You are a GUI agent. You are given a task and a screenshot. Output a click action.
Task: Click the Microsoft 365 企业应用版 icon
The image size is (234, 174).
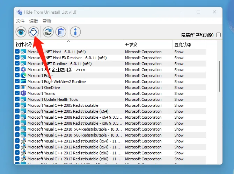(x=23, y=69)
